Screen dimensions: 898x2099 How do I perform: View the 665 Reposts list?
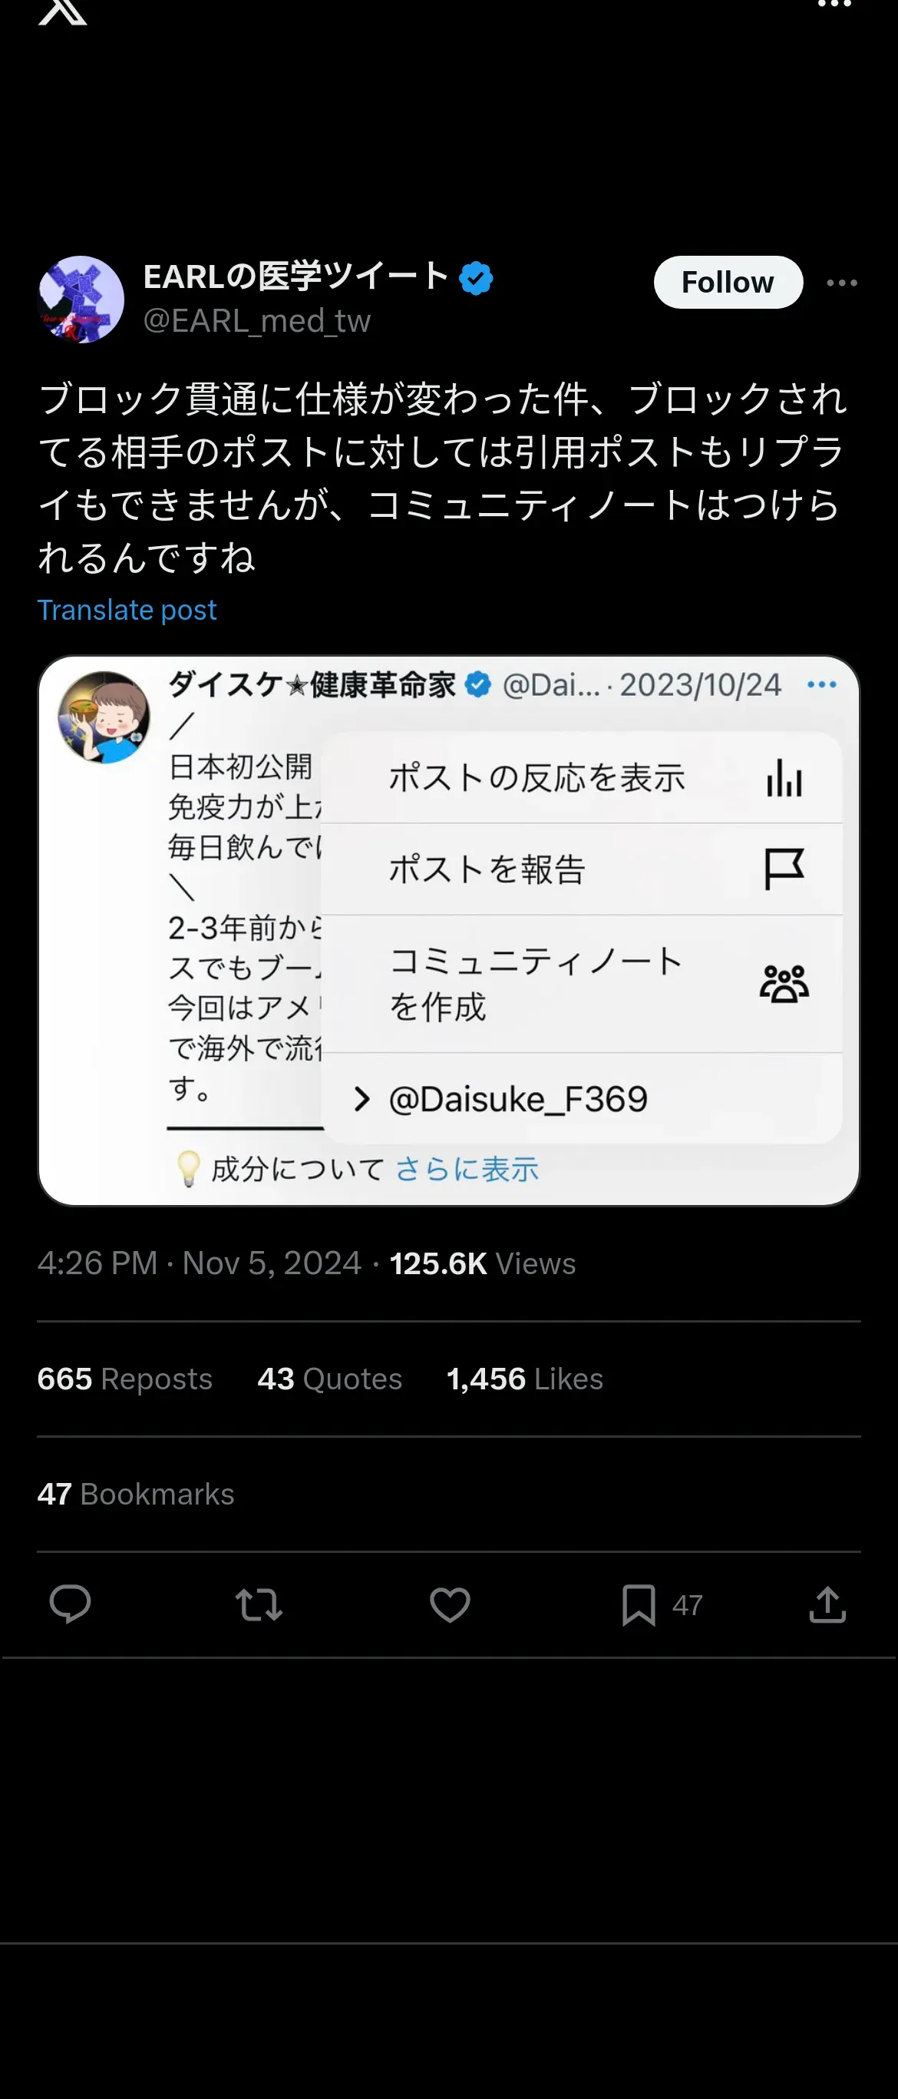124,1379
